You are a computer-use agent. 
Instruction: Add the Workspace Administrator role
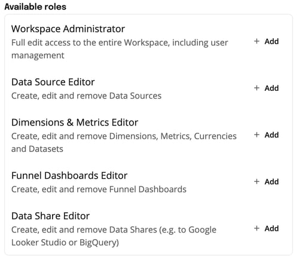point(266,41)
